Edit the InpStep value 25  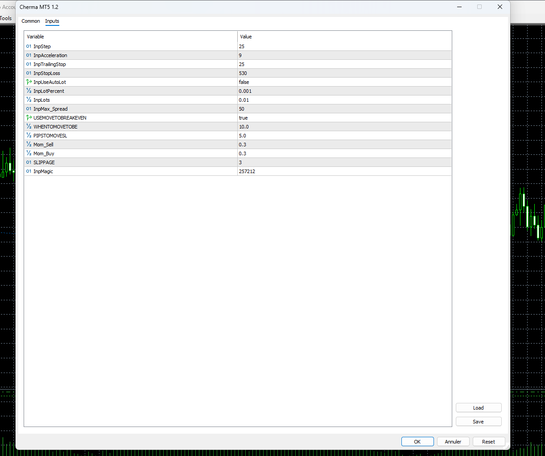point(344,46)
